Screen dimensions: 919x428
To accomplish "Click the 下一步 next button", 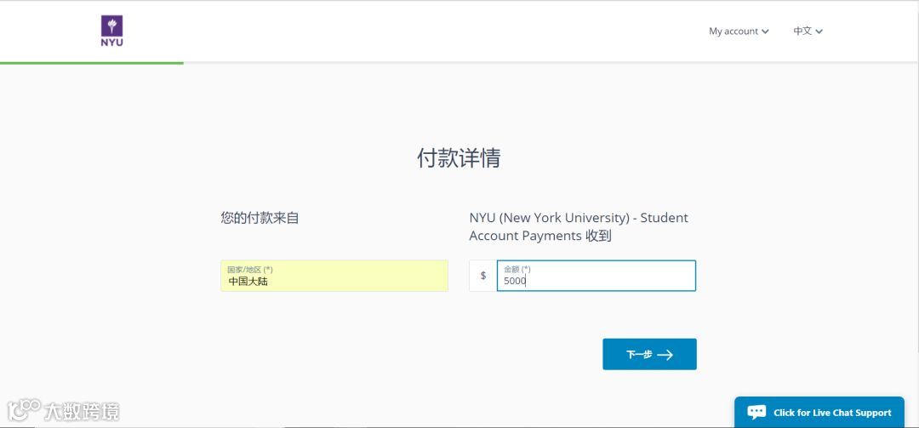I will click(649, 354).
